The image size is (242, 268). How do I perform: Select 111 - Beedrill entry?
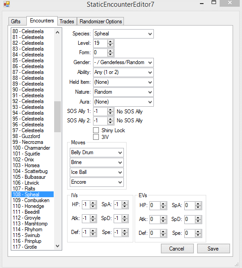pyautogui.click(x=33, y=212)
